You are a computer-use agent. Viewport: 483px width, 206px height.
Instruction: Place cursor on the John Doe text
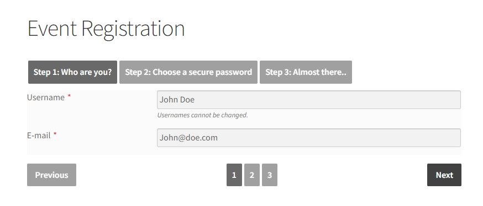(177, 100)
